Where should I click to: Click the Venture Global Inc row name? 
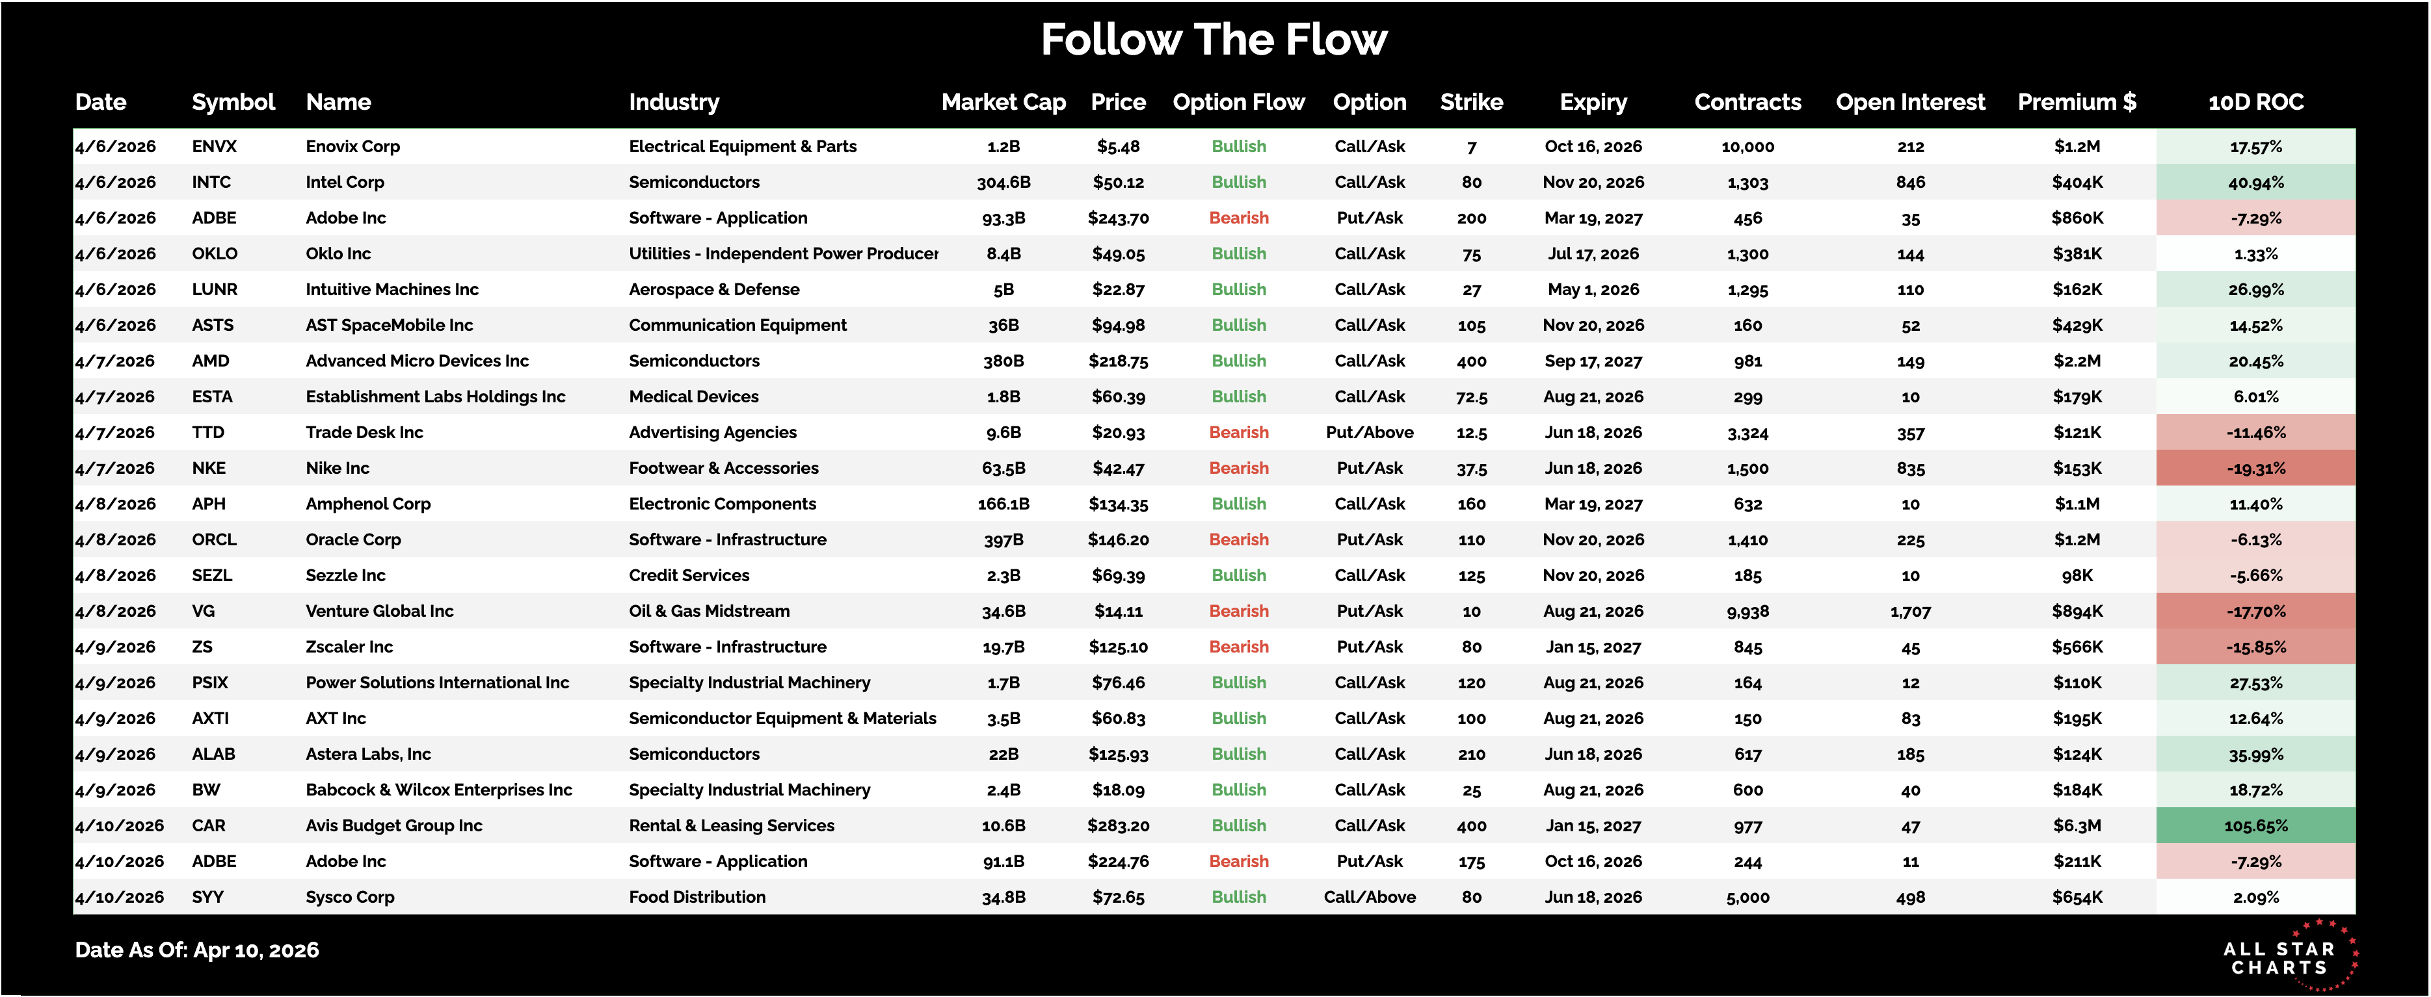[379, 611]
